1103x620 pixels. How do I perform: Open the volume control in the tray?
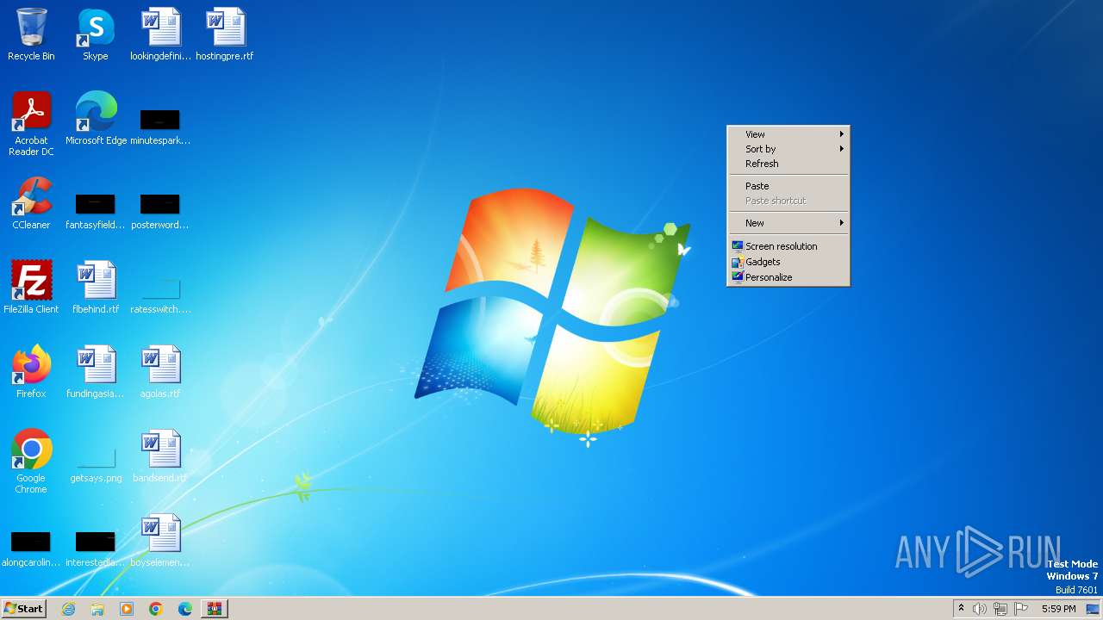point(980,609)
